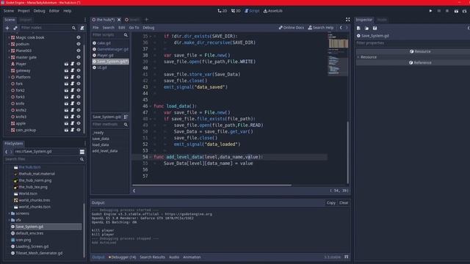The image size is (470, 264).
Task: Go forward in FileSystem history
Action: click(11, 152)
